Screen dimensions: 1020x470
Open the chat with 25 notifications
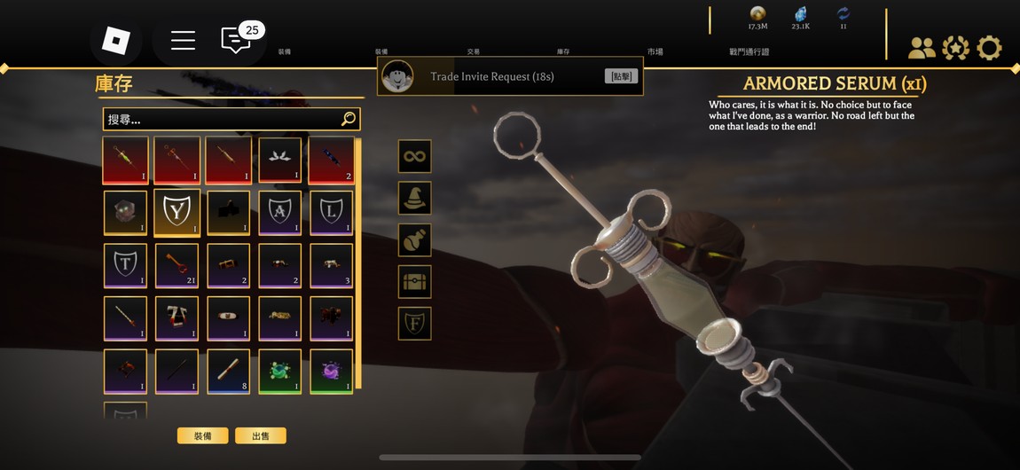tap(236, 40)
